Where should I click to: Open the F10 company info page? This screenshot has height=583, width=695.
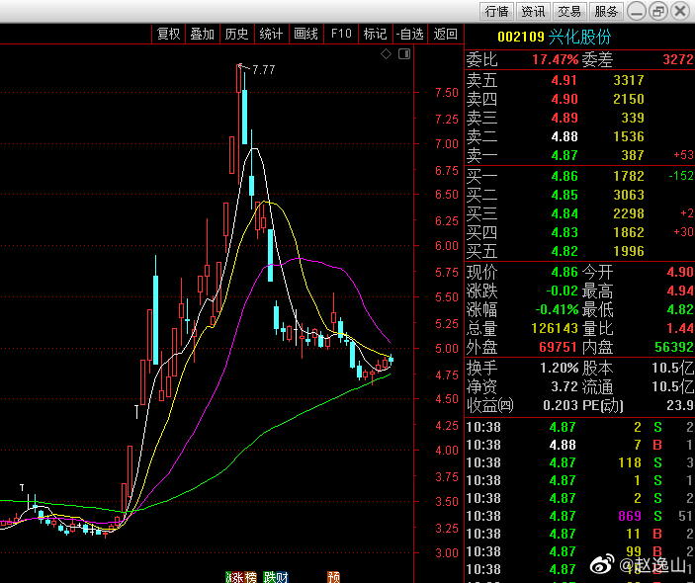point(340,34)
